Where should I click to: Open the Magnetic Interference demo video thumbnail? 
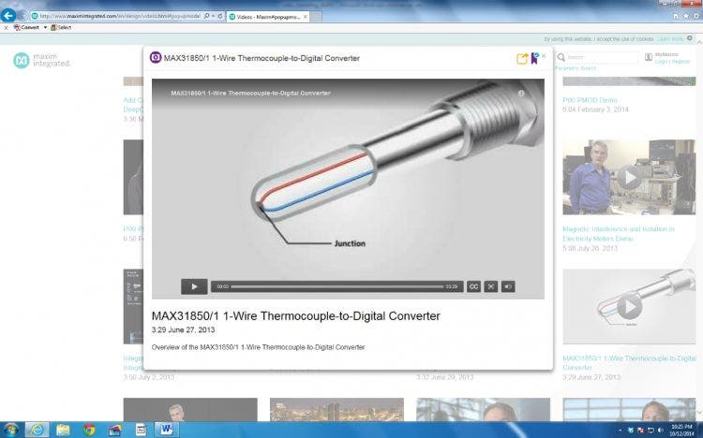coord(628,178)
